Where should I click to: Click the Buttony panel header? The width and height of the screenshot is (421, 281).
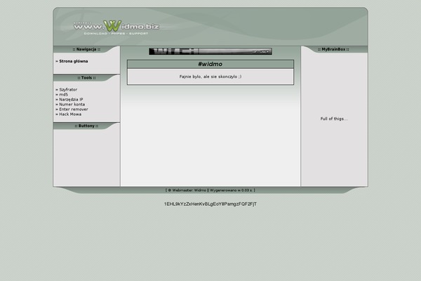[86, 126]
